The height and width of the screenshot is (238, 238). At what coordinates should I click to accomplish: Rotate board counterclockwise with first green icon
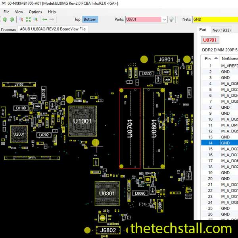tap(5, 19)
